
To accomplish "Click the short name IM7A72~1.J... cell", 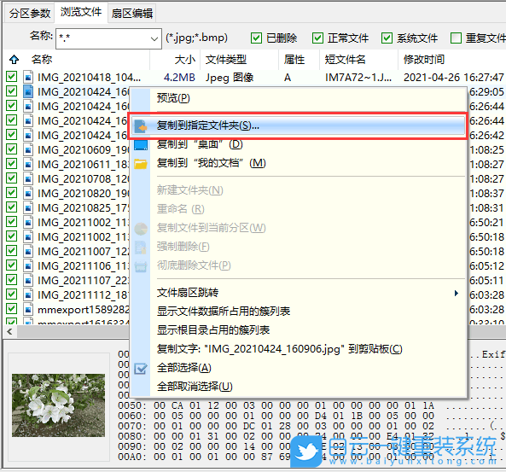I will pos(358,78).
